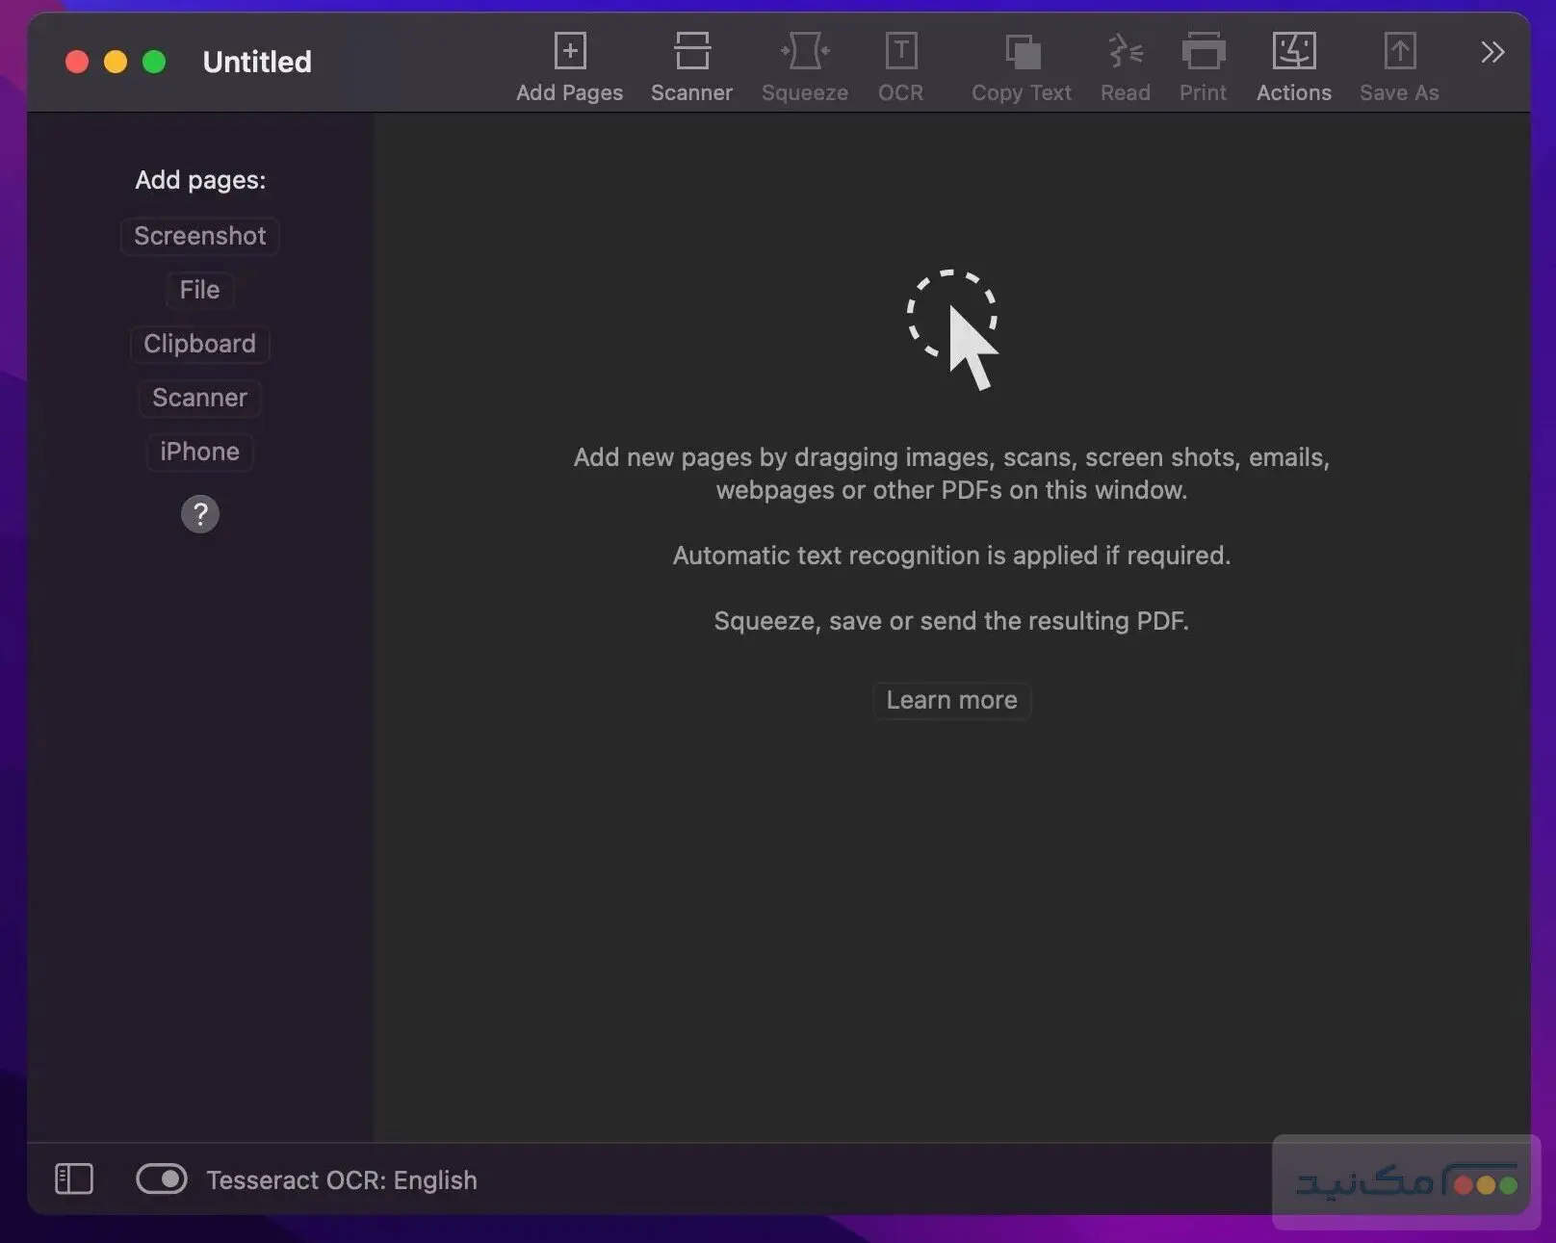Click the Add Pages toolbar icon
The height and width of the screenshot is (1243, 1556).
569,51
